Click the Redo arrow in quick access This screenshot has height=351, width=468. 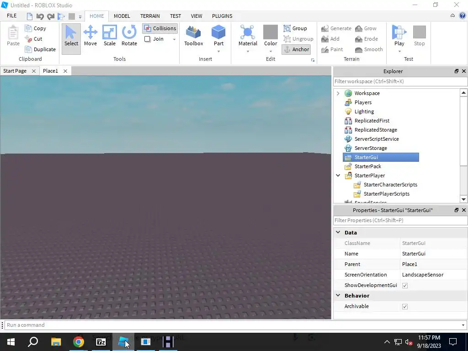51,16
